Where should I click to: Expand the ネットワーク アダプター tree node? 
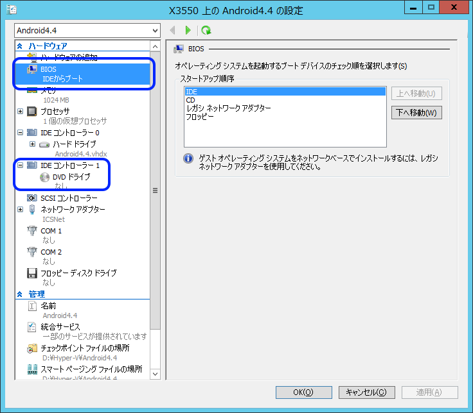(x=20, y=209)
